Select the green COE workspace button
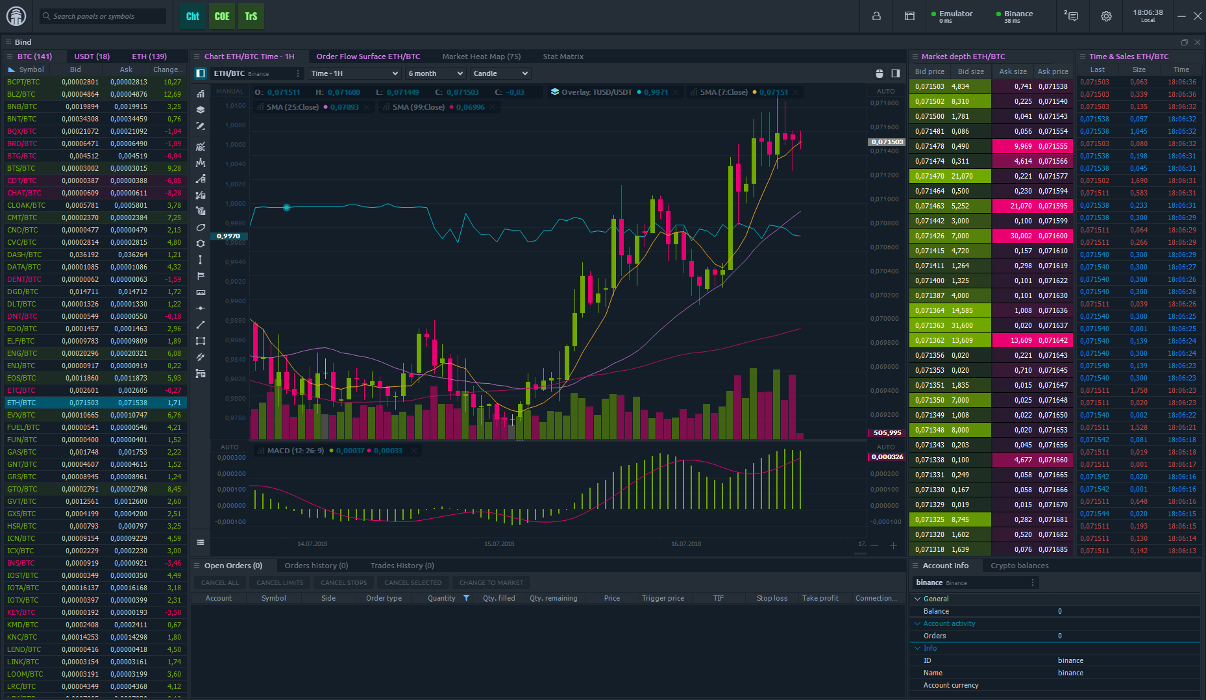 (221, 16)
